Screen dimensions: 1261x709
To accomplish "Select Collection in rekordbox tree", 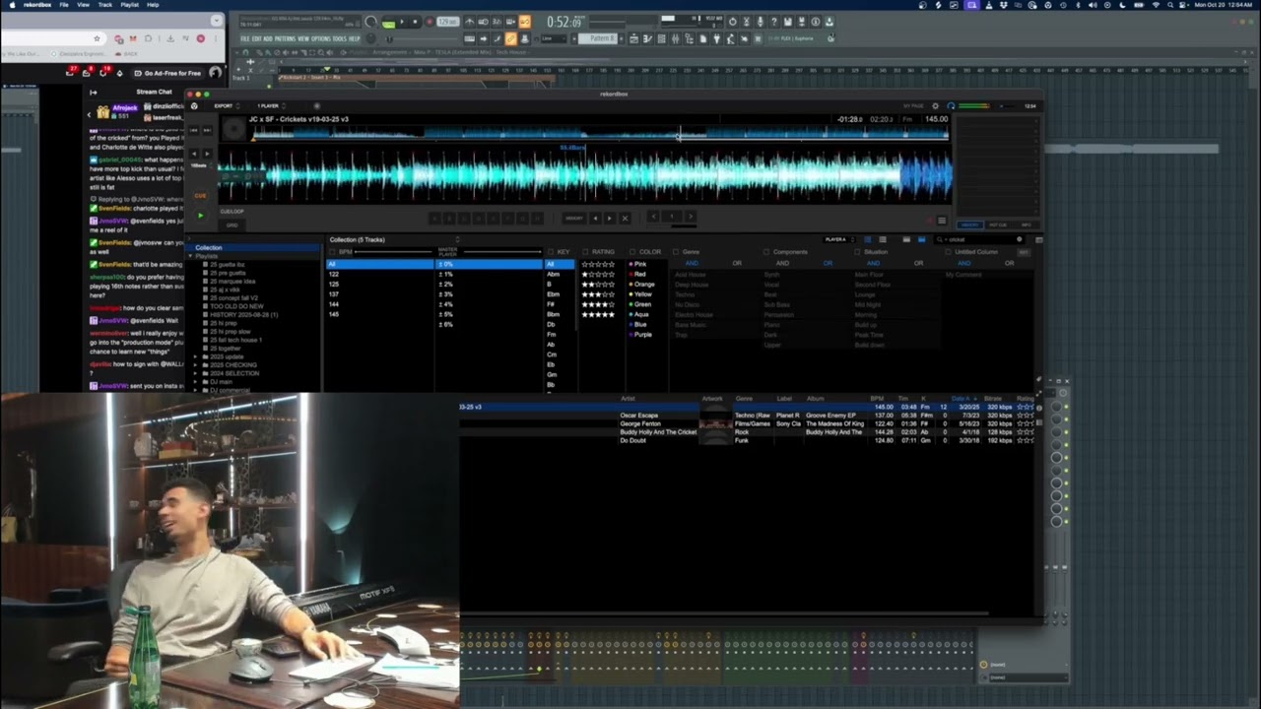I will pos(208,248).
